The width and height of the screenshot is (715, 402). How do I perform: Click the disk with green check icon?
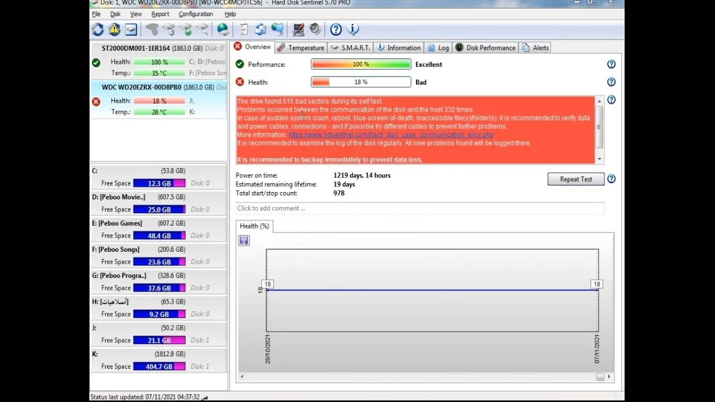185,30
